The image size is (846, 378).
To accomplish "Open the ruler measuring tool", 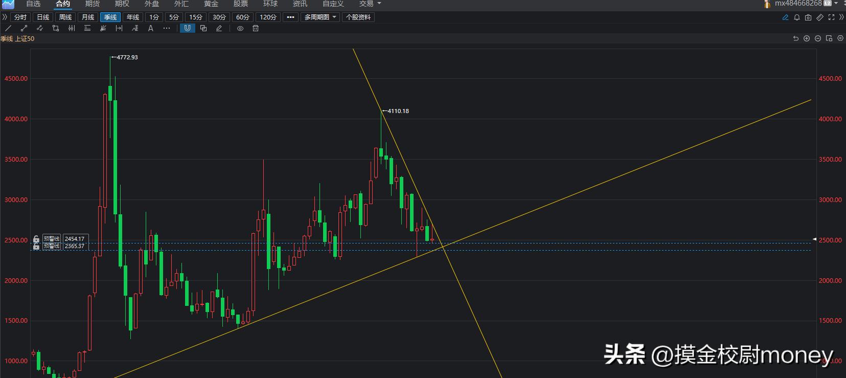I will pyautogui.click(x=820, y=17).
